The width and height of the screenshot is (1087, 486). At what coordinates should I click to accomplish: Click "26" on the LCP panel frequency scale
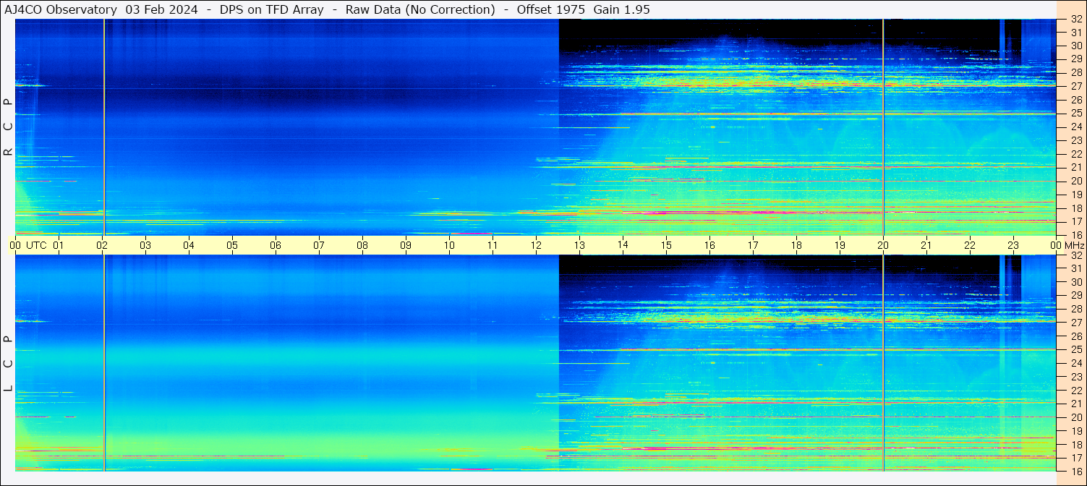point(1075,336)
